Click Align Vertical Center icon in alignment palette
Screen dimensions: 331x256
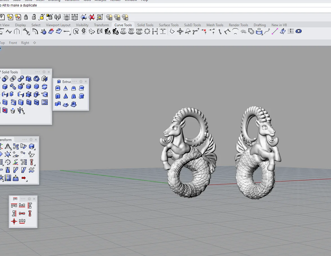[x=30, y=213]
